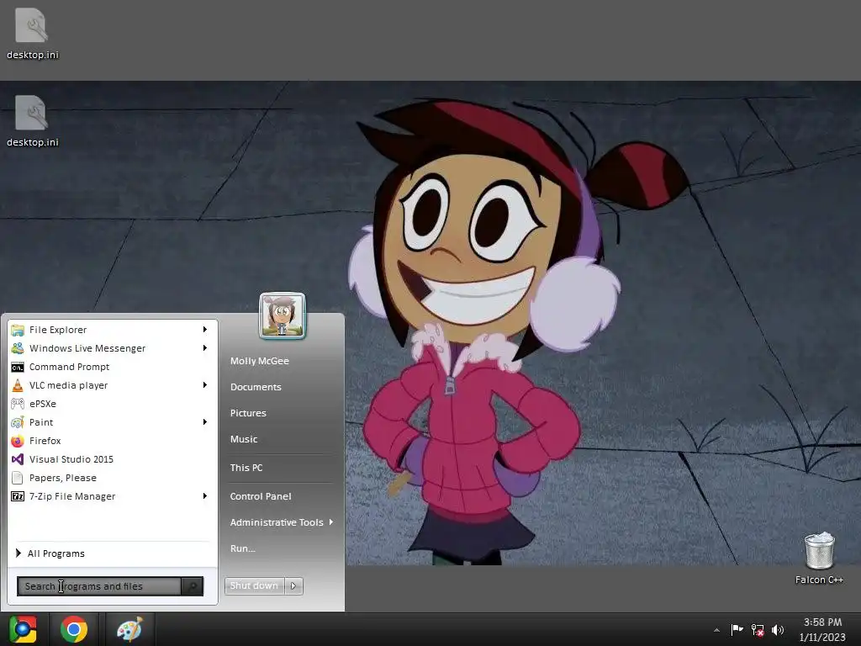
Task: Open Google Chrome from the taskbar
Action: point(74,629)
